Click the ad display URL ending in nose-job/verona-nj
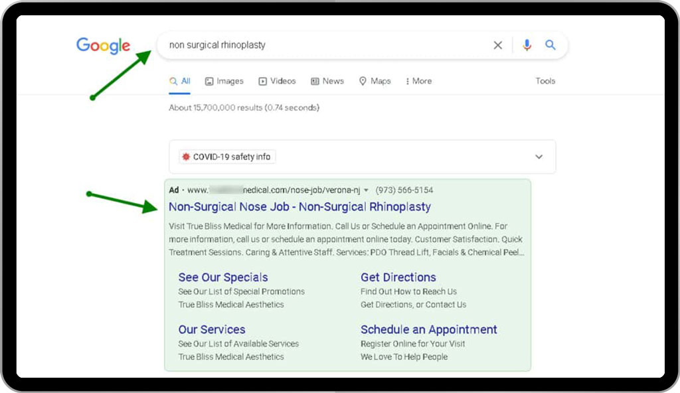This screenshot has width=680, height=393. click(274, 190)
